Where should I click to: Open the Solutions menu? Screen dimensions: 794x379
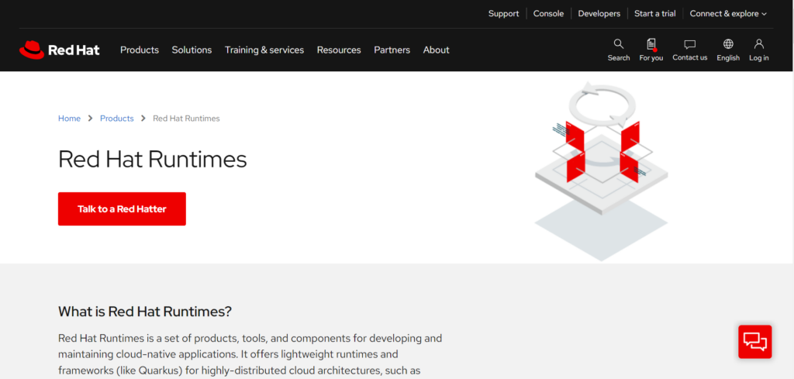click(x=192, y=50)
